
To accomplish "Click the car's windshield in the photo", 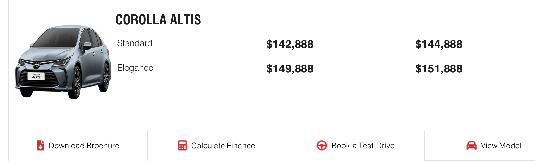I will pos(56,38).
